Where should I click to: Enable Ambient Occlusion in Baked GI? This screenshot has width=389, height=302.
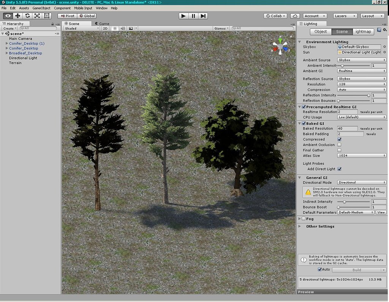point(339,145)
